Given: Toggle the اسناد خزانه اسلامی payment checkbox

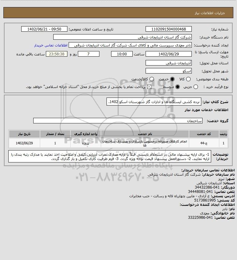Looking at the screenshot, I should pos(149,87).
